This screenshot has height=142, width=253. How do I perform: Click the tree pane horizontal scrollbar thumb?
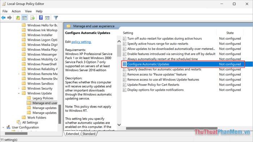point(16,133)
